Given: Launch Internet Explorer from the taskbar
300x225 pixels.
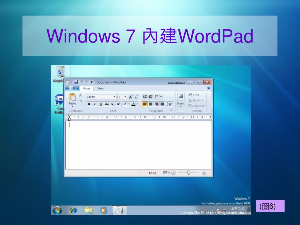Looking at the screenshot, I should coord(73,210).
